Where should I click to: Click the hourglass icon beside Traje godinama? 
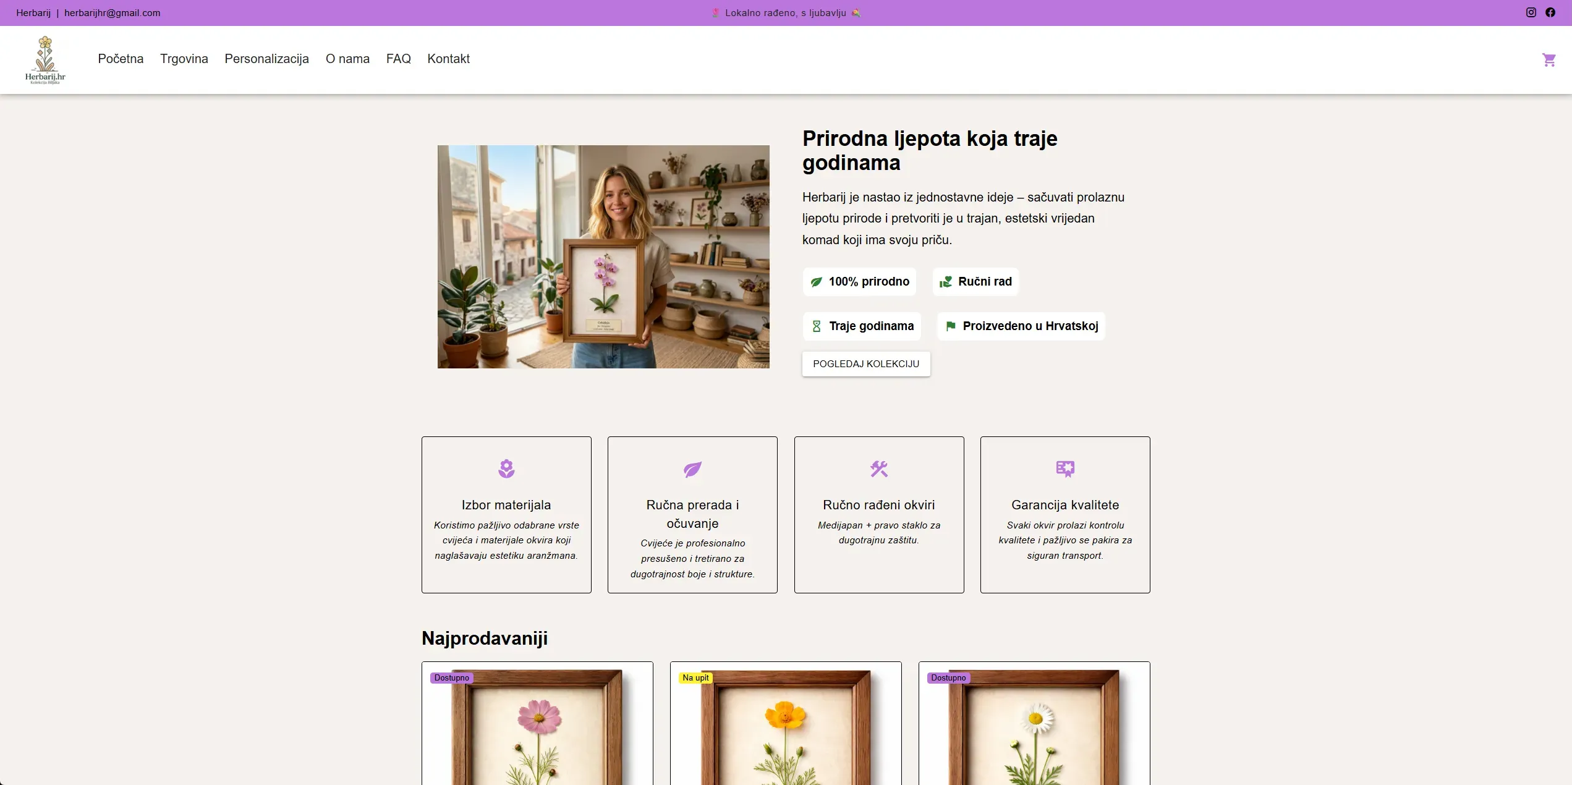pos(816,326)
